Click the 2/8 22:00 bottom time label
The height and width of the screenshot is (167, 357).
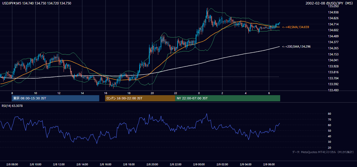(175, 164)
